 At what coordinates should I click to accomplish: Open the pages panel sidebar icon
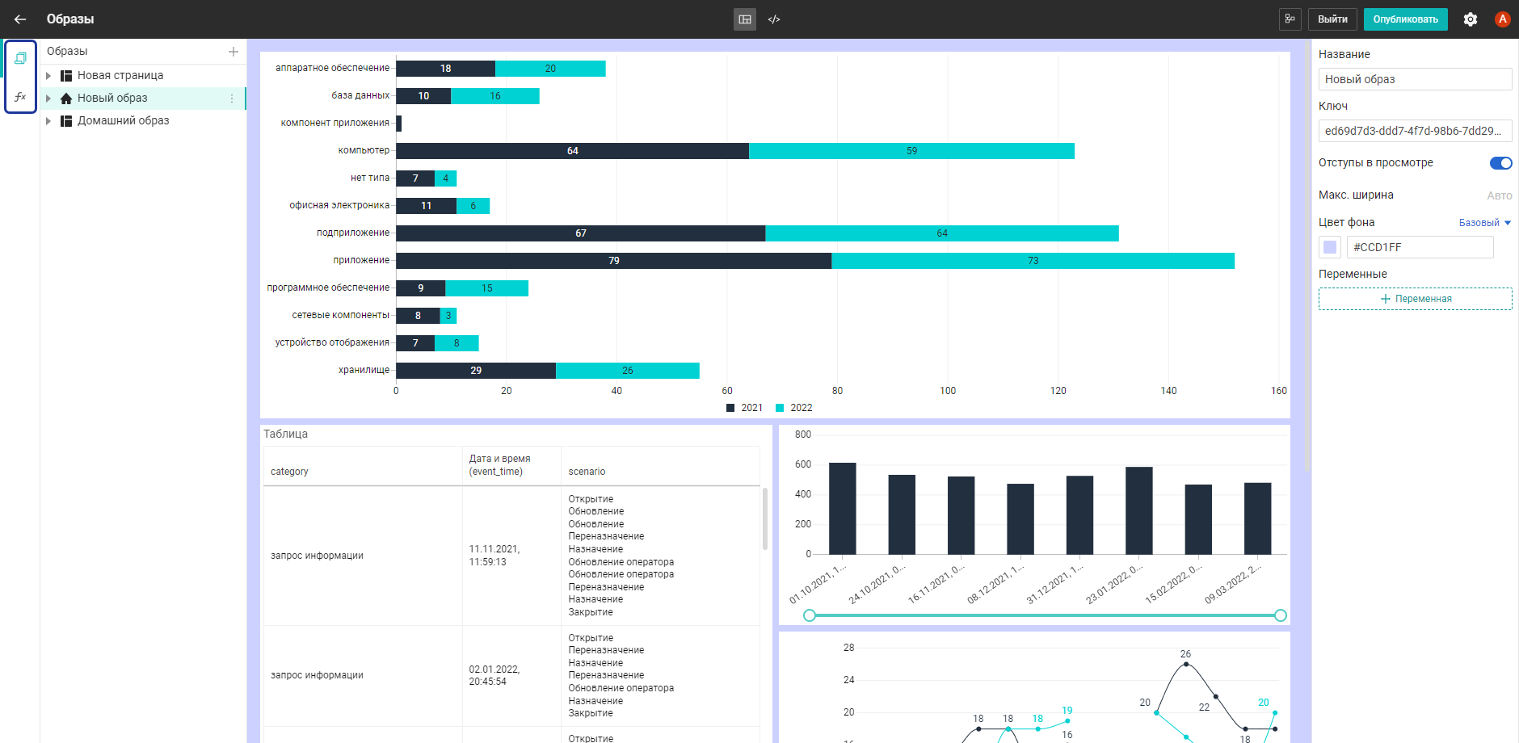[x=20, y=58]
